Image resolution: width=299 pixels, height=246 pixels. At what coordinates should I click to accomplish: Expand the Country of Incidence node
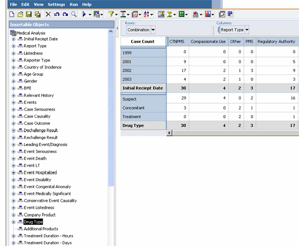click(x=13, y=67)
